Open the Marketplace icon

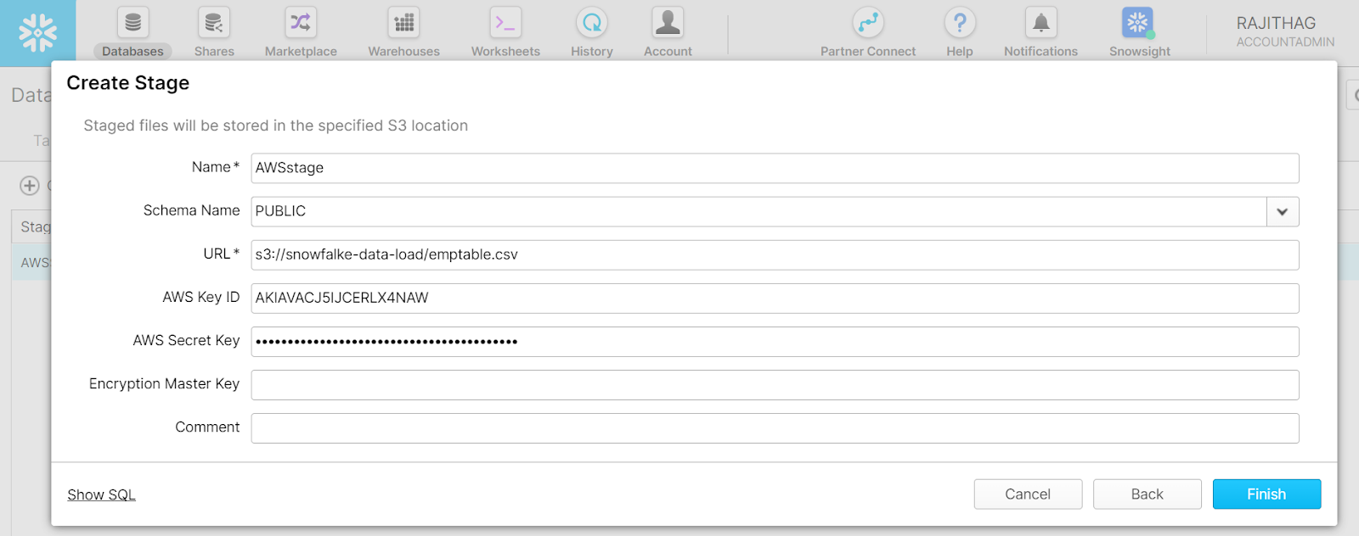(301, 23)
